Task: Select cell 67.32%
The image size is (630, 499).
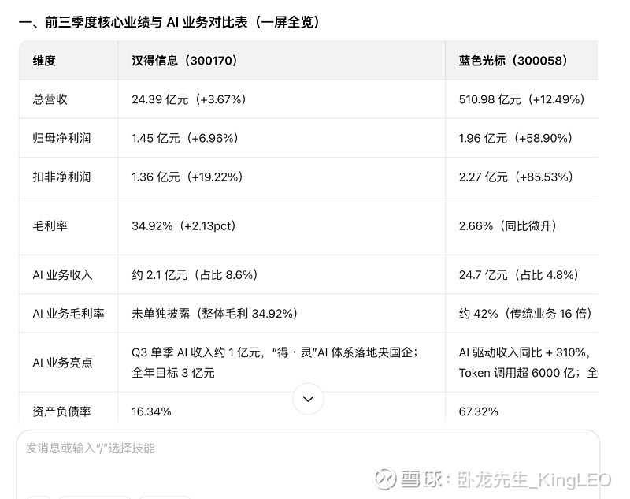Action: [479, 411]
